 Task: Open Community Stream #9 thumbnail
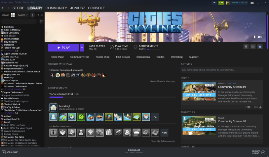199,91
